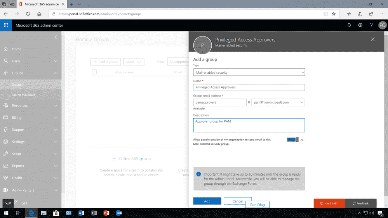388x218 pixels.
Task: Click the group Name input field
Action: click(x=249, y=87)
